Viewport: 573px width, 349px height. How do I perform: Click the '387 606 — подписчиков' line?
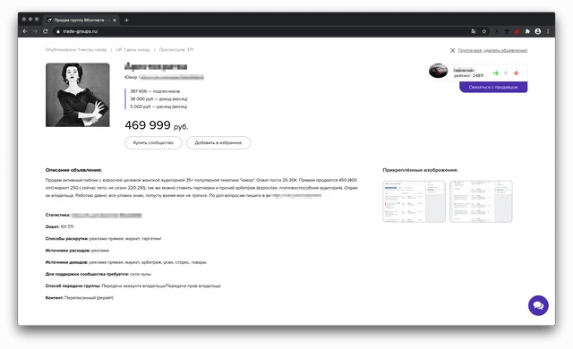(155, 91)
